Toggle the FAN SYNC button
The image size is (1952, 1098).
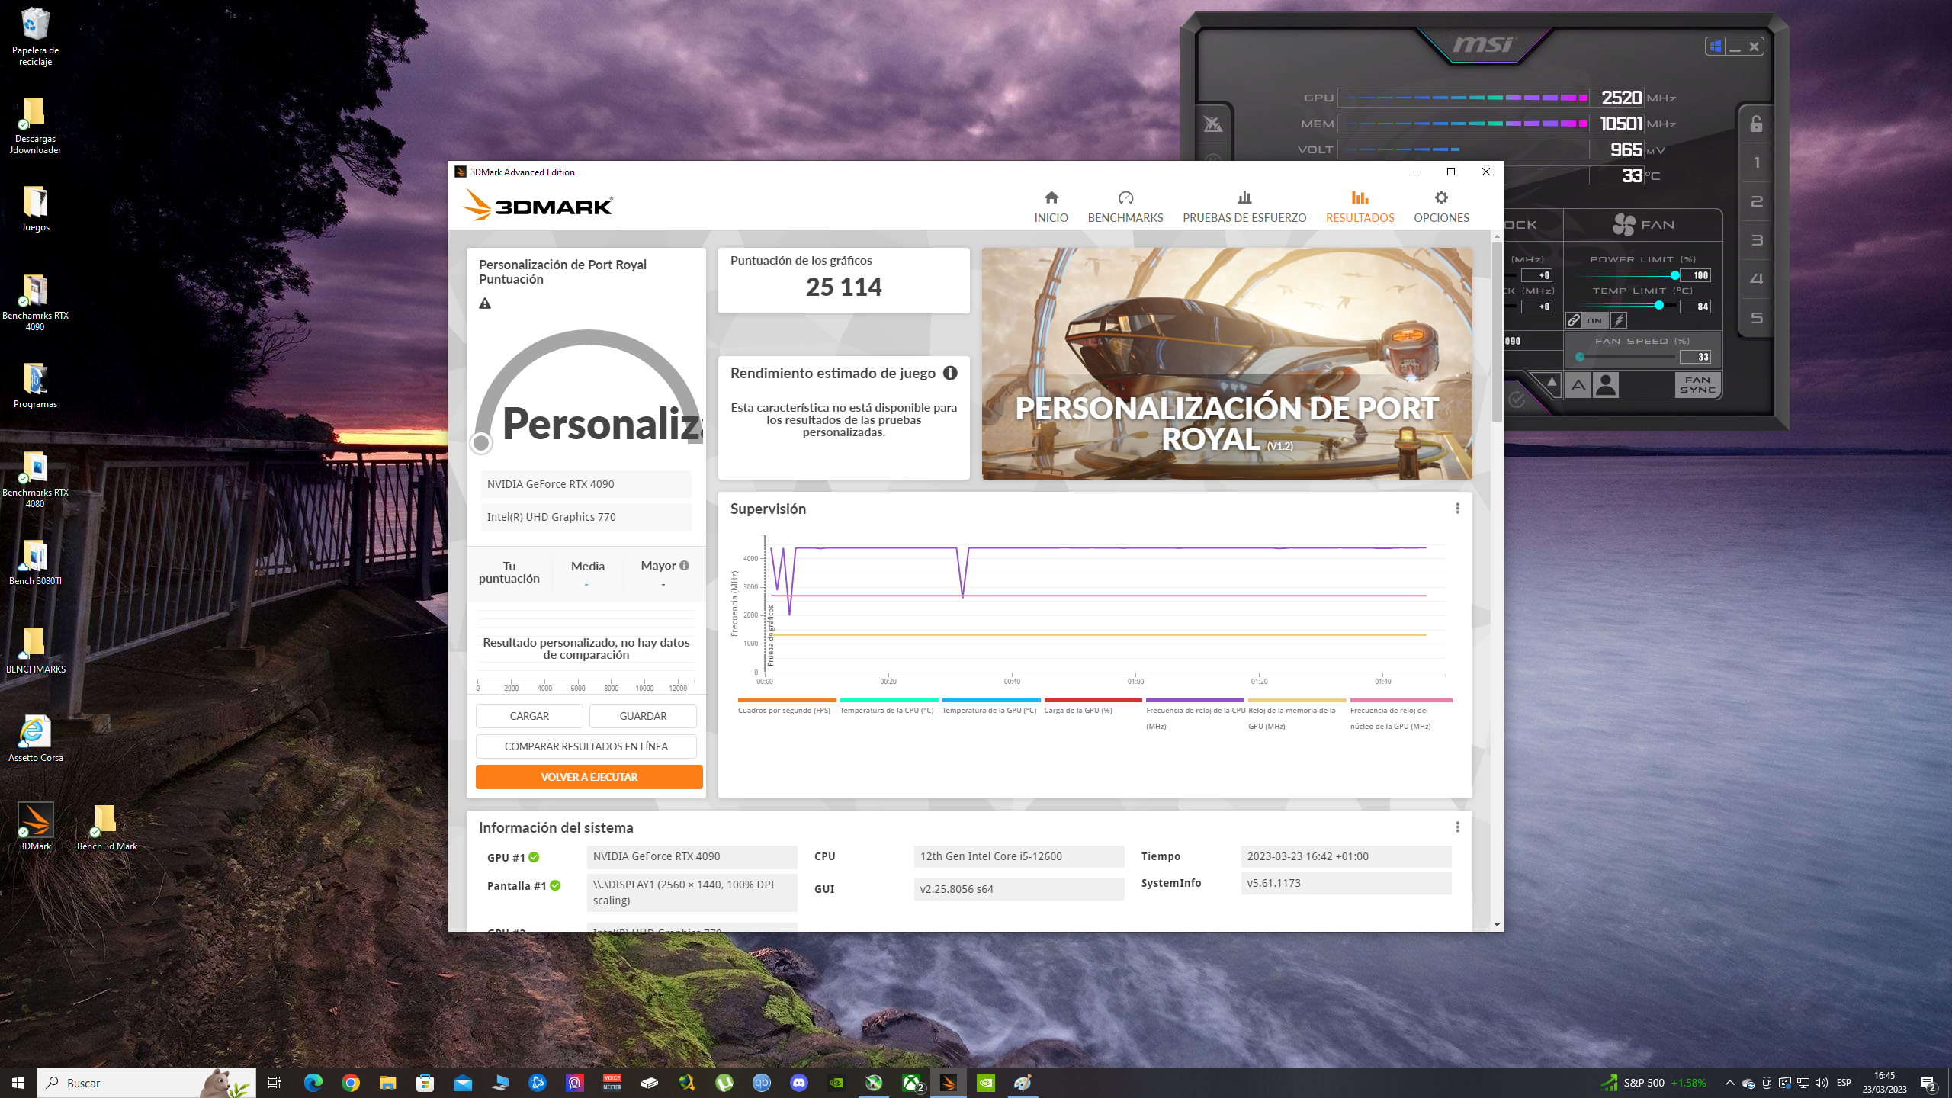click(1697, 385)
